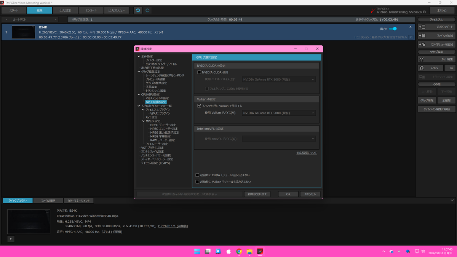Open transition dropdown arrow on clip row
Viewport: 457px width, 257px height.
point(411,37)
